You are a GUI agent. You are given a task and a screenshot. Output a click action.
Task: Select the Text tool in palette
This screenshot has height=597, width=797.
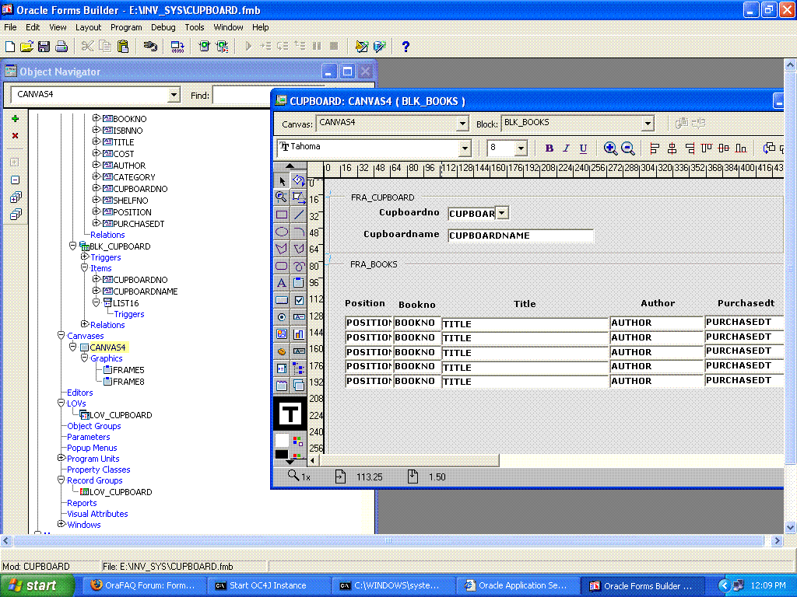pyautogui.click(x=282, y=283)
